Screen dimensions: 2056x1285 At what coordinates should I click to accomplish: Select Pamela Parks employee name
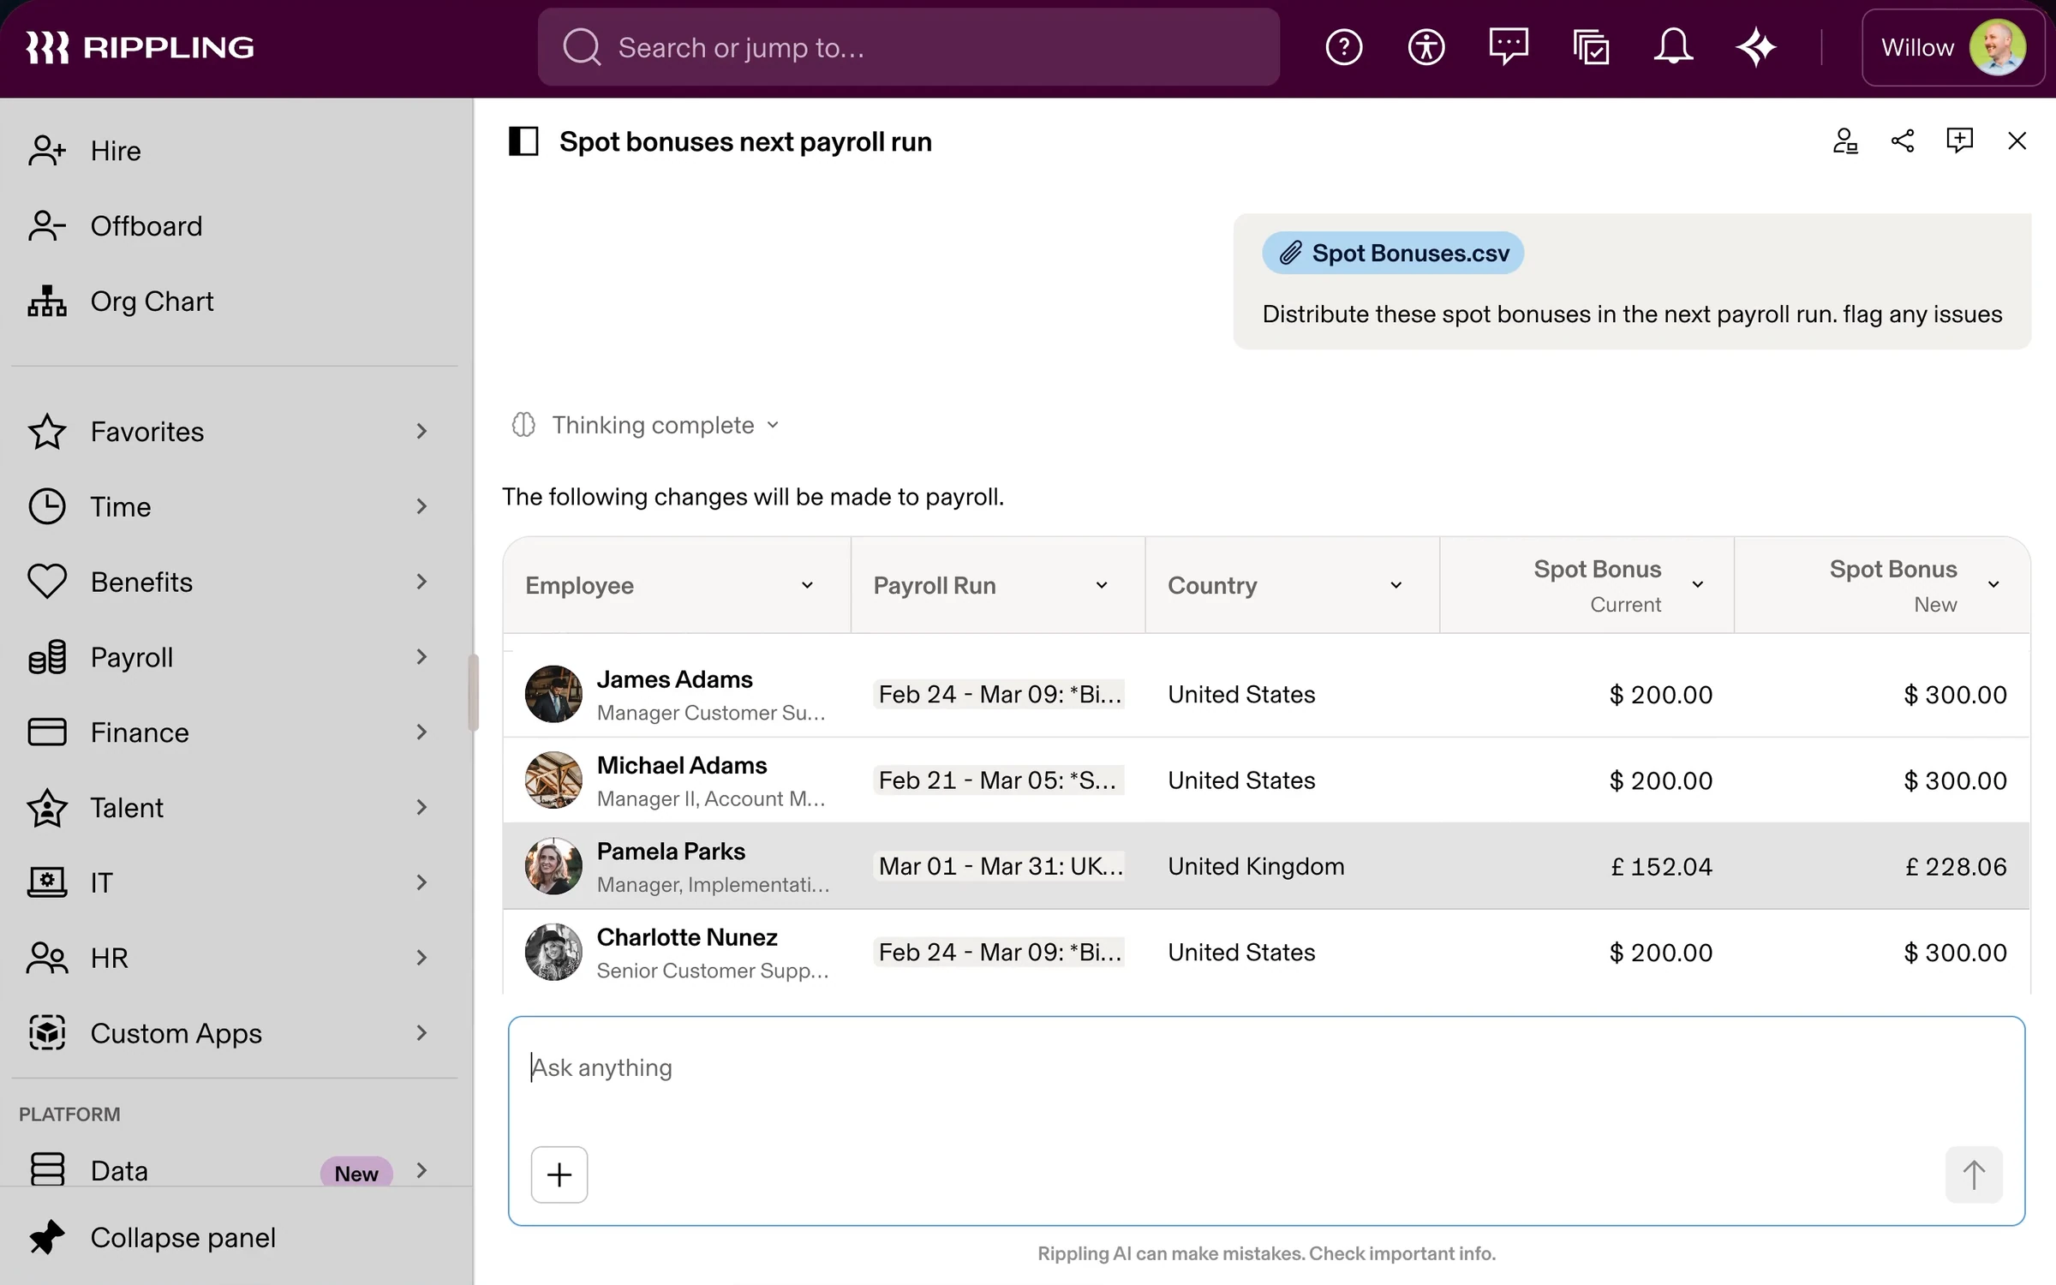click(x=671, y=852)
